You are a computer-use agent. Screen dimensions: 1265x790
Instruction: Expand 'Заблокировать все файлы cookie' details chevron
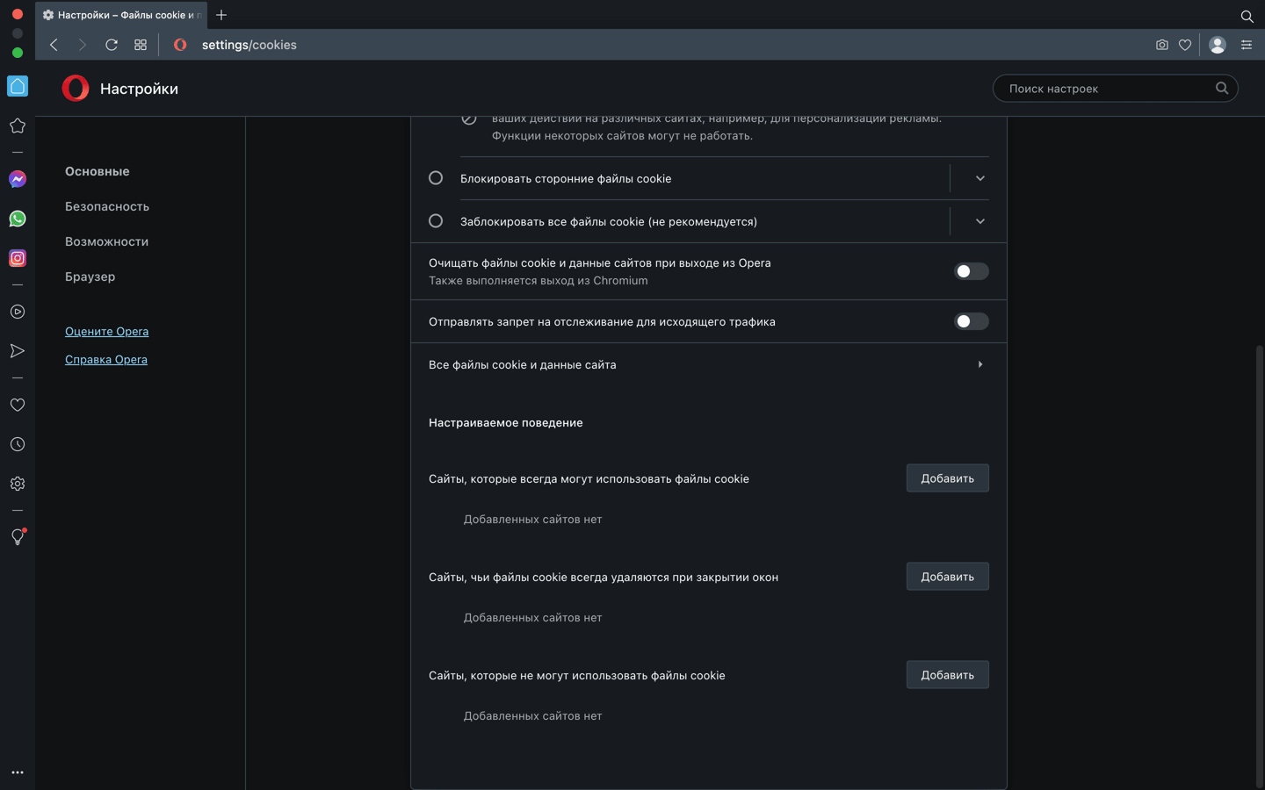(x=980, y=221)
